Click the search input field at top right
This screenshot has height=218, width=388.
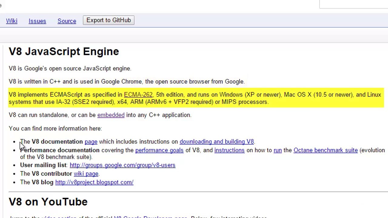pyautogui.click(x=354, y=4)
